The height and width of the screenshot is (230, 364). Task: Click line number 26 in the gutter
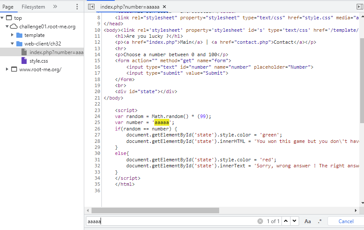(97, 129)
